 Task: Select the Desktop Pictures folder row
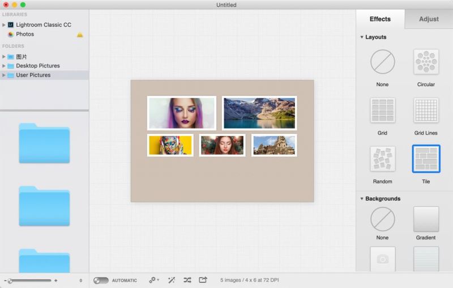pos(45,66)
